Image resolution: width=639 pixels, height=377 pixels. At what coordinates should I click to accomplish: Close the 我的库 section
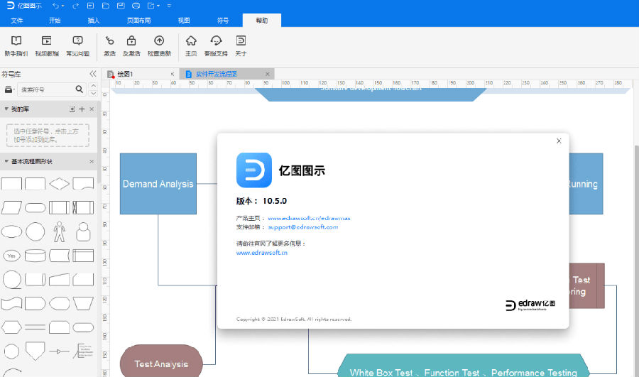[x=92, y=109]
